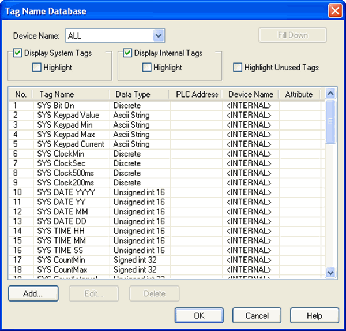Open the Device Name dropdown

(159, 35)
